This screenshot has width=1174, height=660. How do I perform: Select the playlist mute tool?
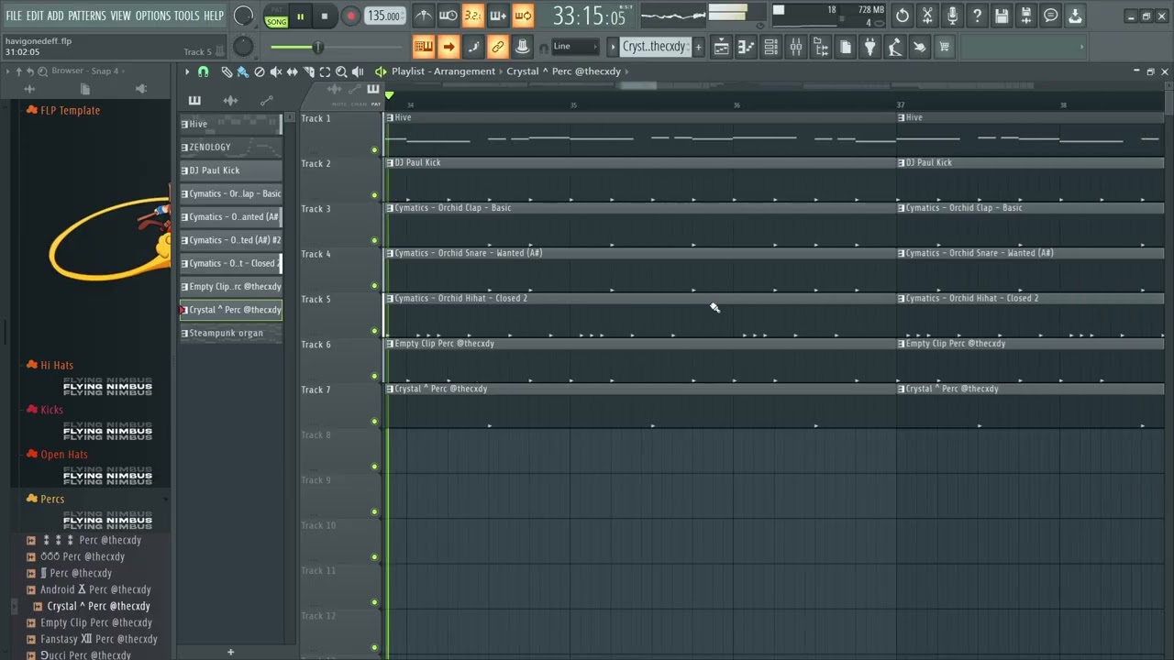click(x=276, y=71)
